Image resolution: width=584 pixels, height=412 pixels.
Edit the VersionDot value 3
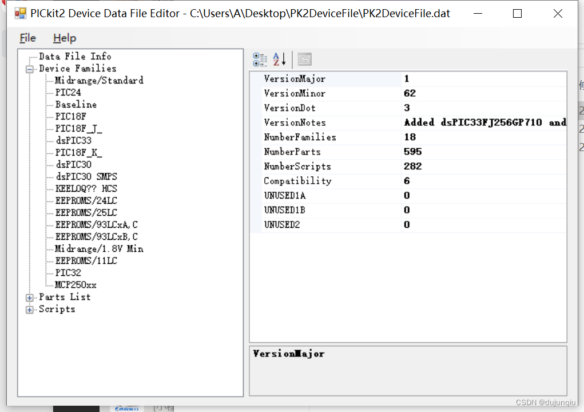407,108
